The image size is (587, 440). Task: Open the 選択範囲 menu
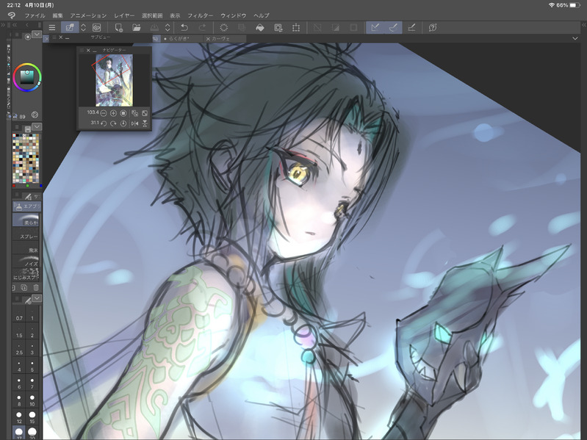[x=152, y=15]
